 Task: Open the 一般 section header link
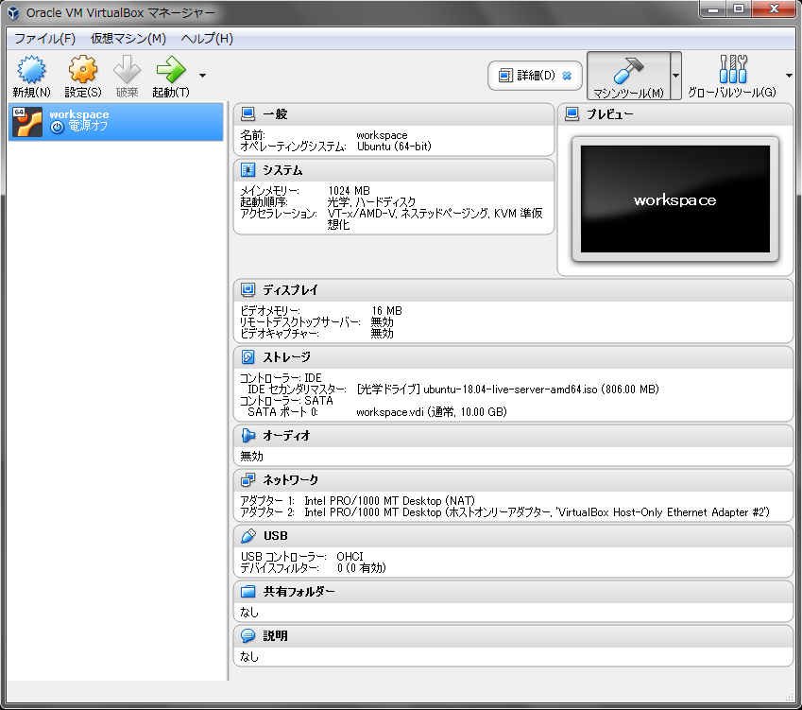(x=275, y=114)
